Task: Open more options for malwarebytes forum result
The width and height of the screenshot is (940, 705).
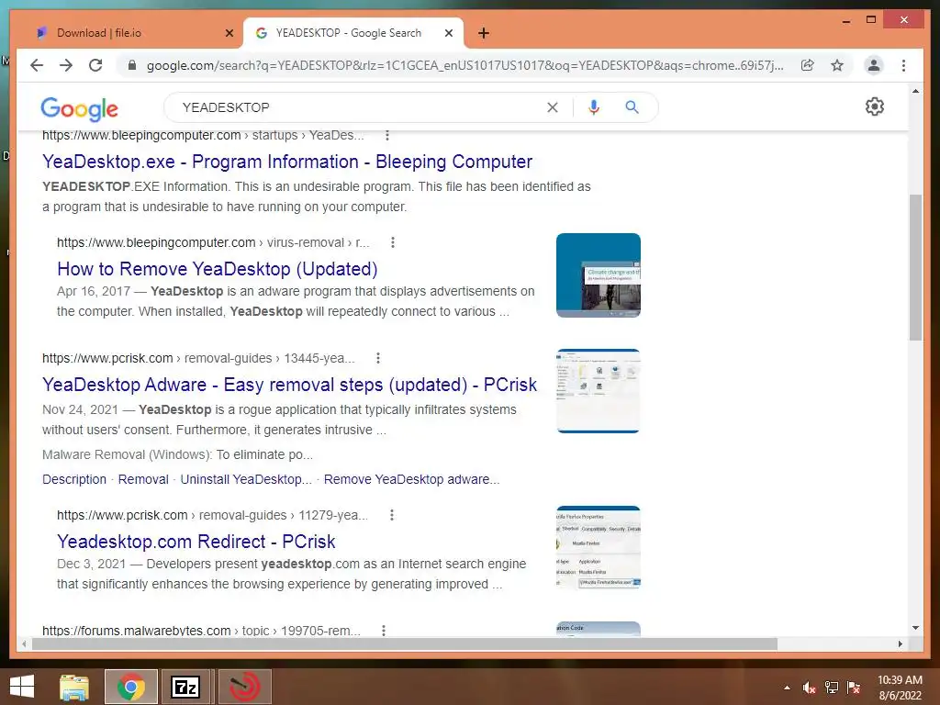Action: 384,630
